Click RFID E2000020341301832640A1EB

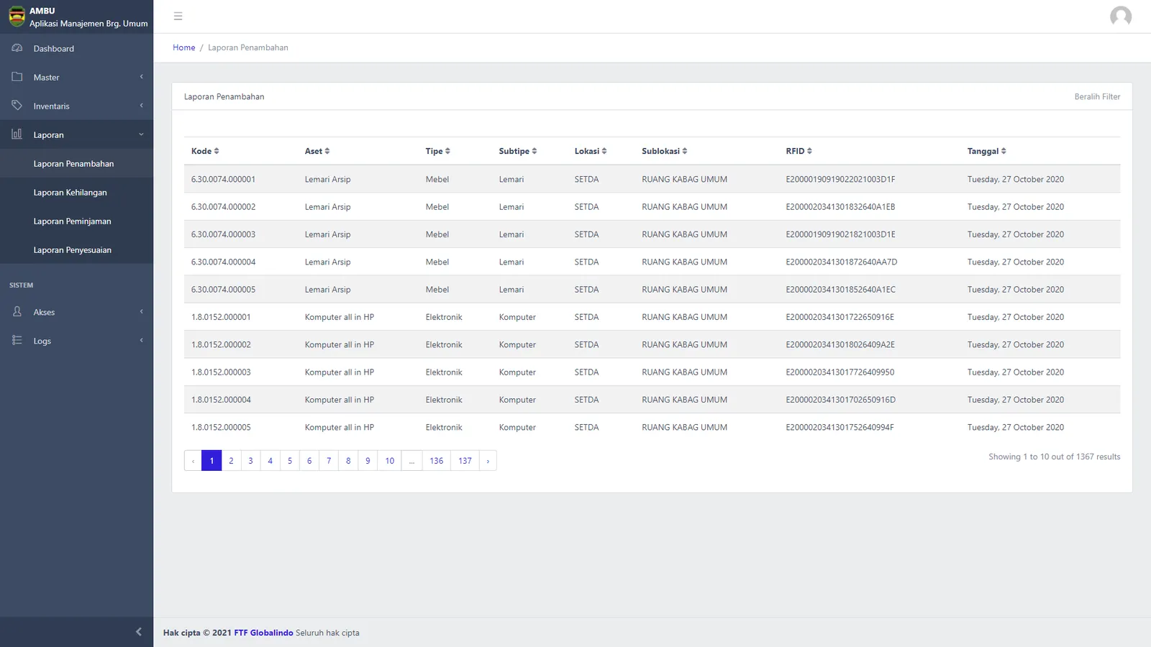click(x=840, y=207)
